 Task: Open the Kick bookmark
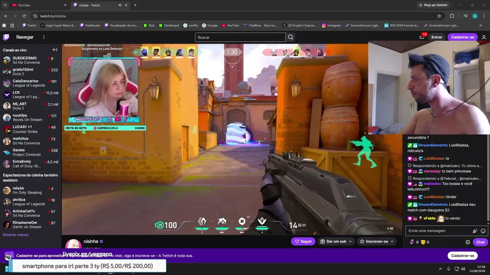149,26
